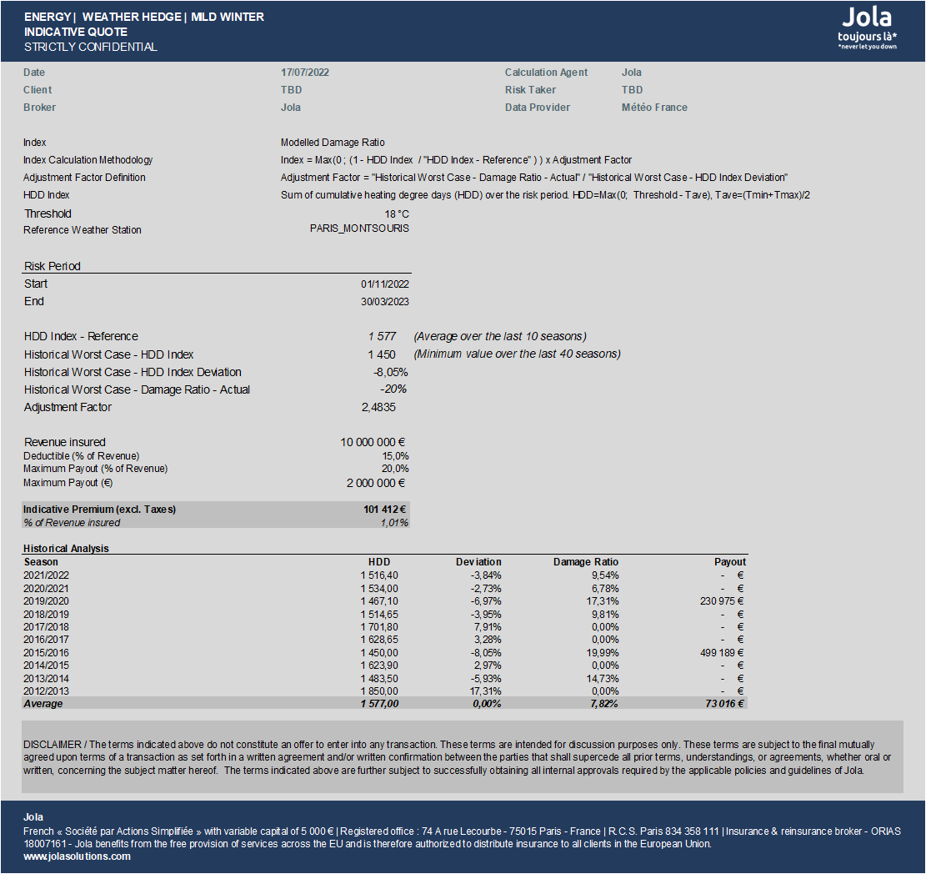Click the Average HDD value 1 577,00

pyautogui.click(x=380, y=704)
